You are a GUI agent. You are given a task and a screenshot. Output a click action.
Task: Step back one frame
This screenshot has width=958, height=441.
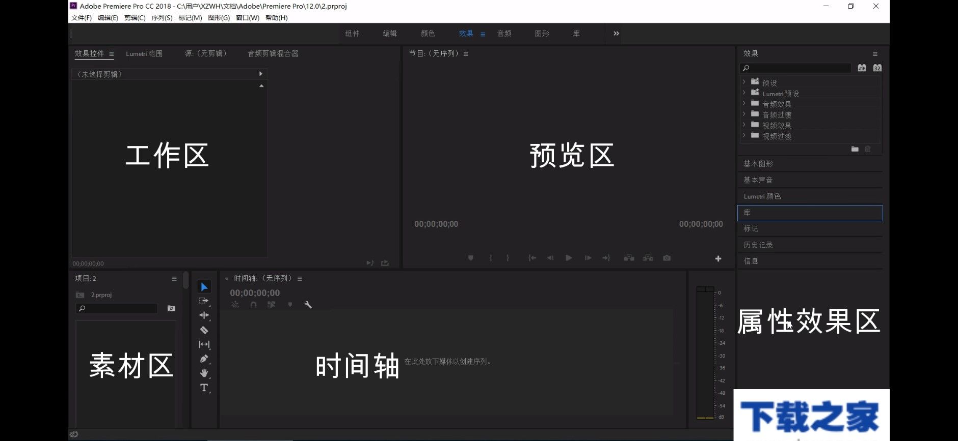pos(550,258)
